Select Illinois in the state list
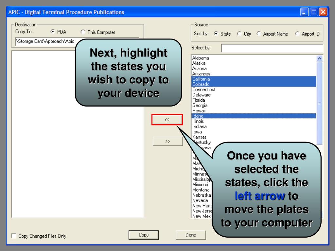The image size is (335, 251). coord(254,121)
